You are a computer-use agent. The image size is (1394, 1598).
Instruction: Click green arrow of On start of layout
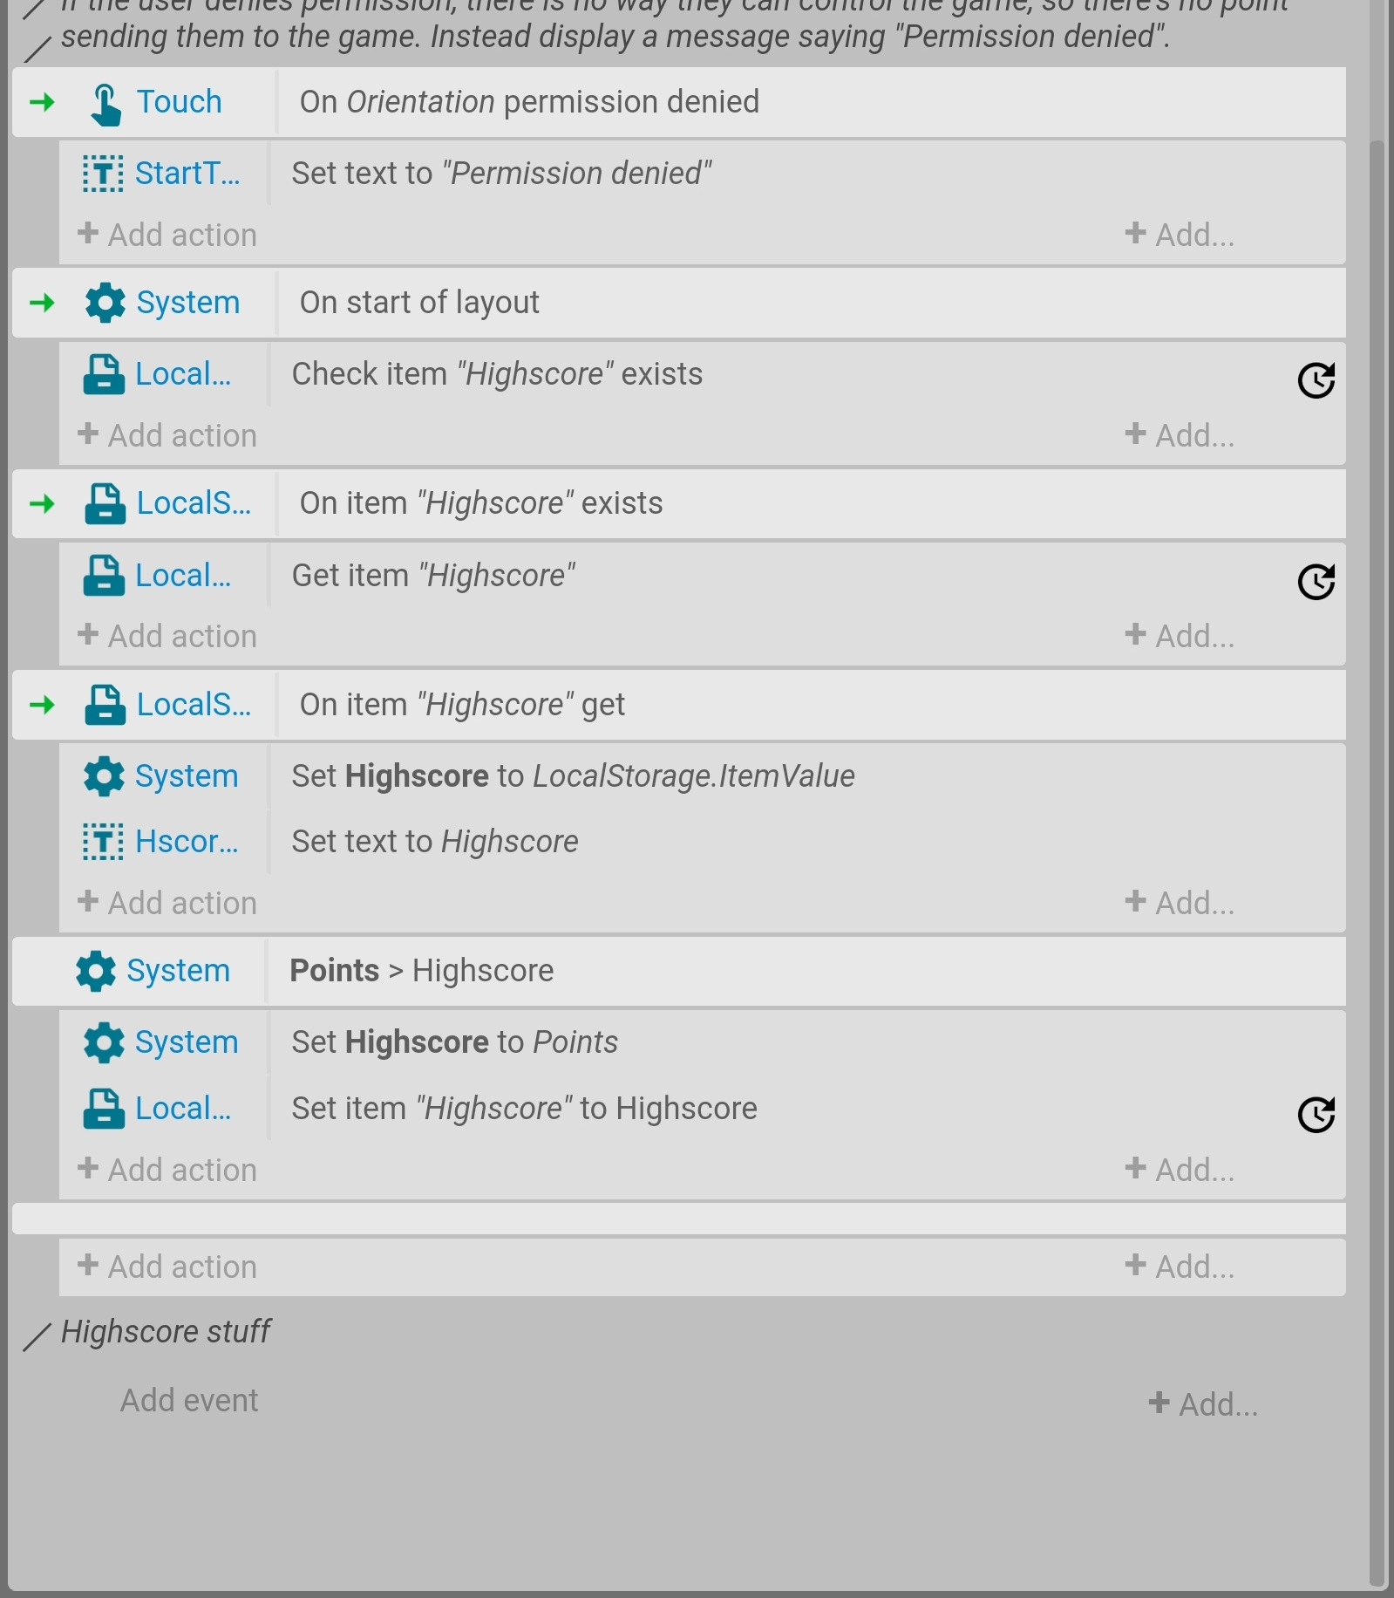[x=42, y=303]
